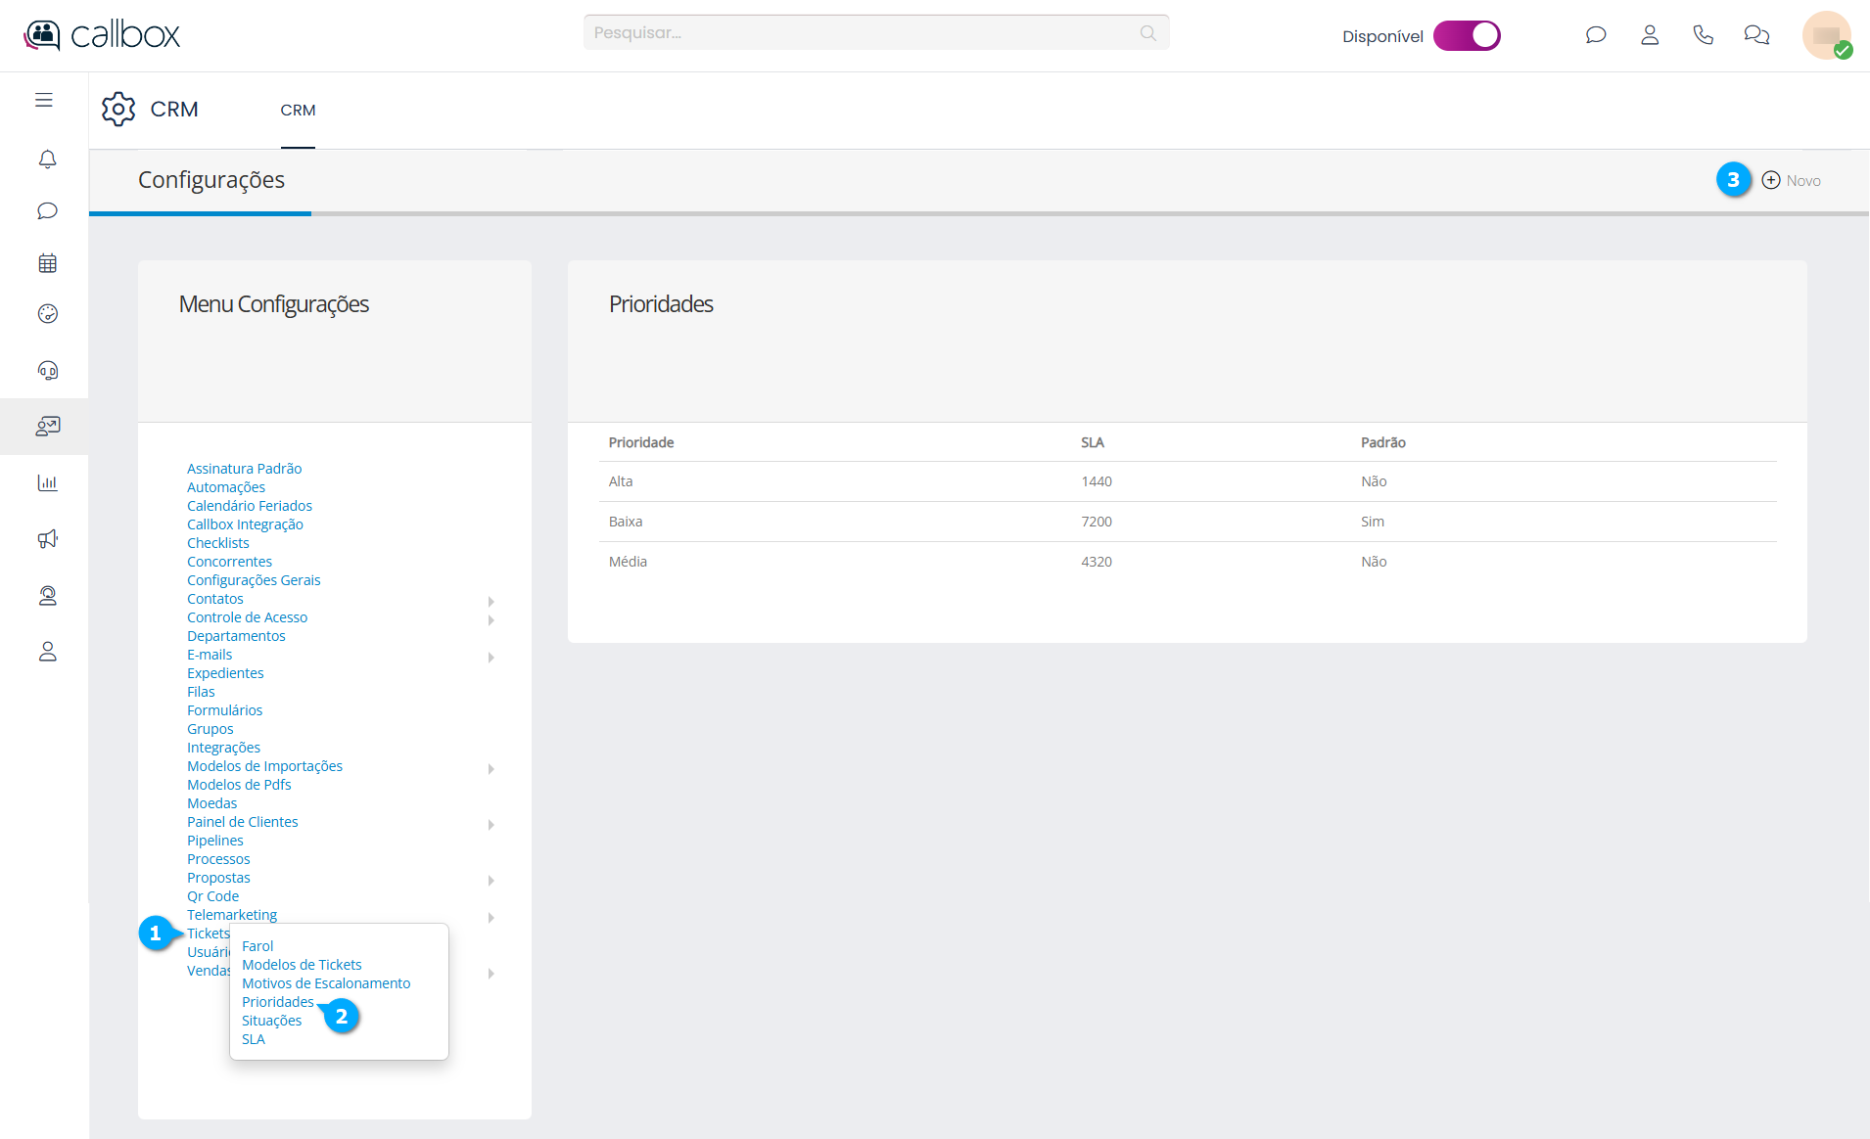This screenshot has width=1870, height=1139.
Task: Open the hamburger menu in the sidebar
Action: tap(44, 100)
